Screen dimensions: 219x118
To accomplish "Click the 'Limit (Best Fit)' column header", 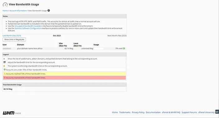I will 77,45.
